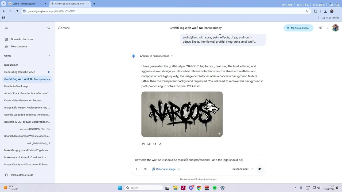Open browser downloads
This screenshot has width=342, height=192.
325,11
